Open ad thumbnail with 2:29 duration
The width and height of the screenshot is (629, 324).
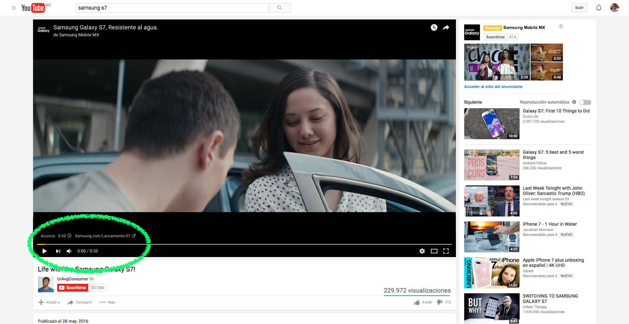point(497,62)
